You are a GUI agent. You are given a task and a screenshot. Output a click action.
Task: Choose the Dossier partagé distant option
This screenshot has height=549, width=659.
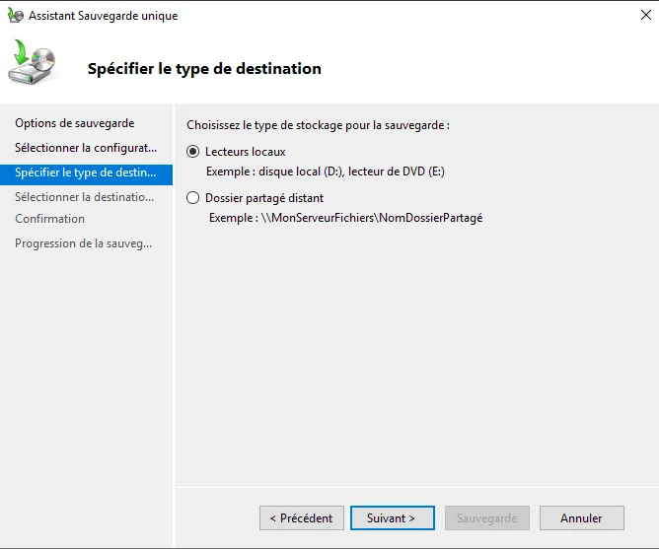pyautogui.click(x=193, y=198)
